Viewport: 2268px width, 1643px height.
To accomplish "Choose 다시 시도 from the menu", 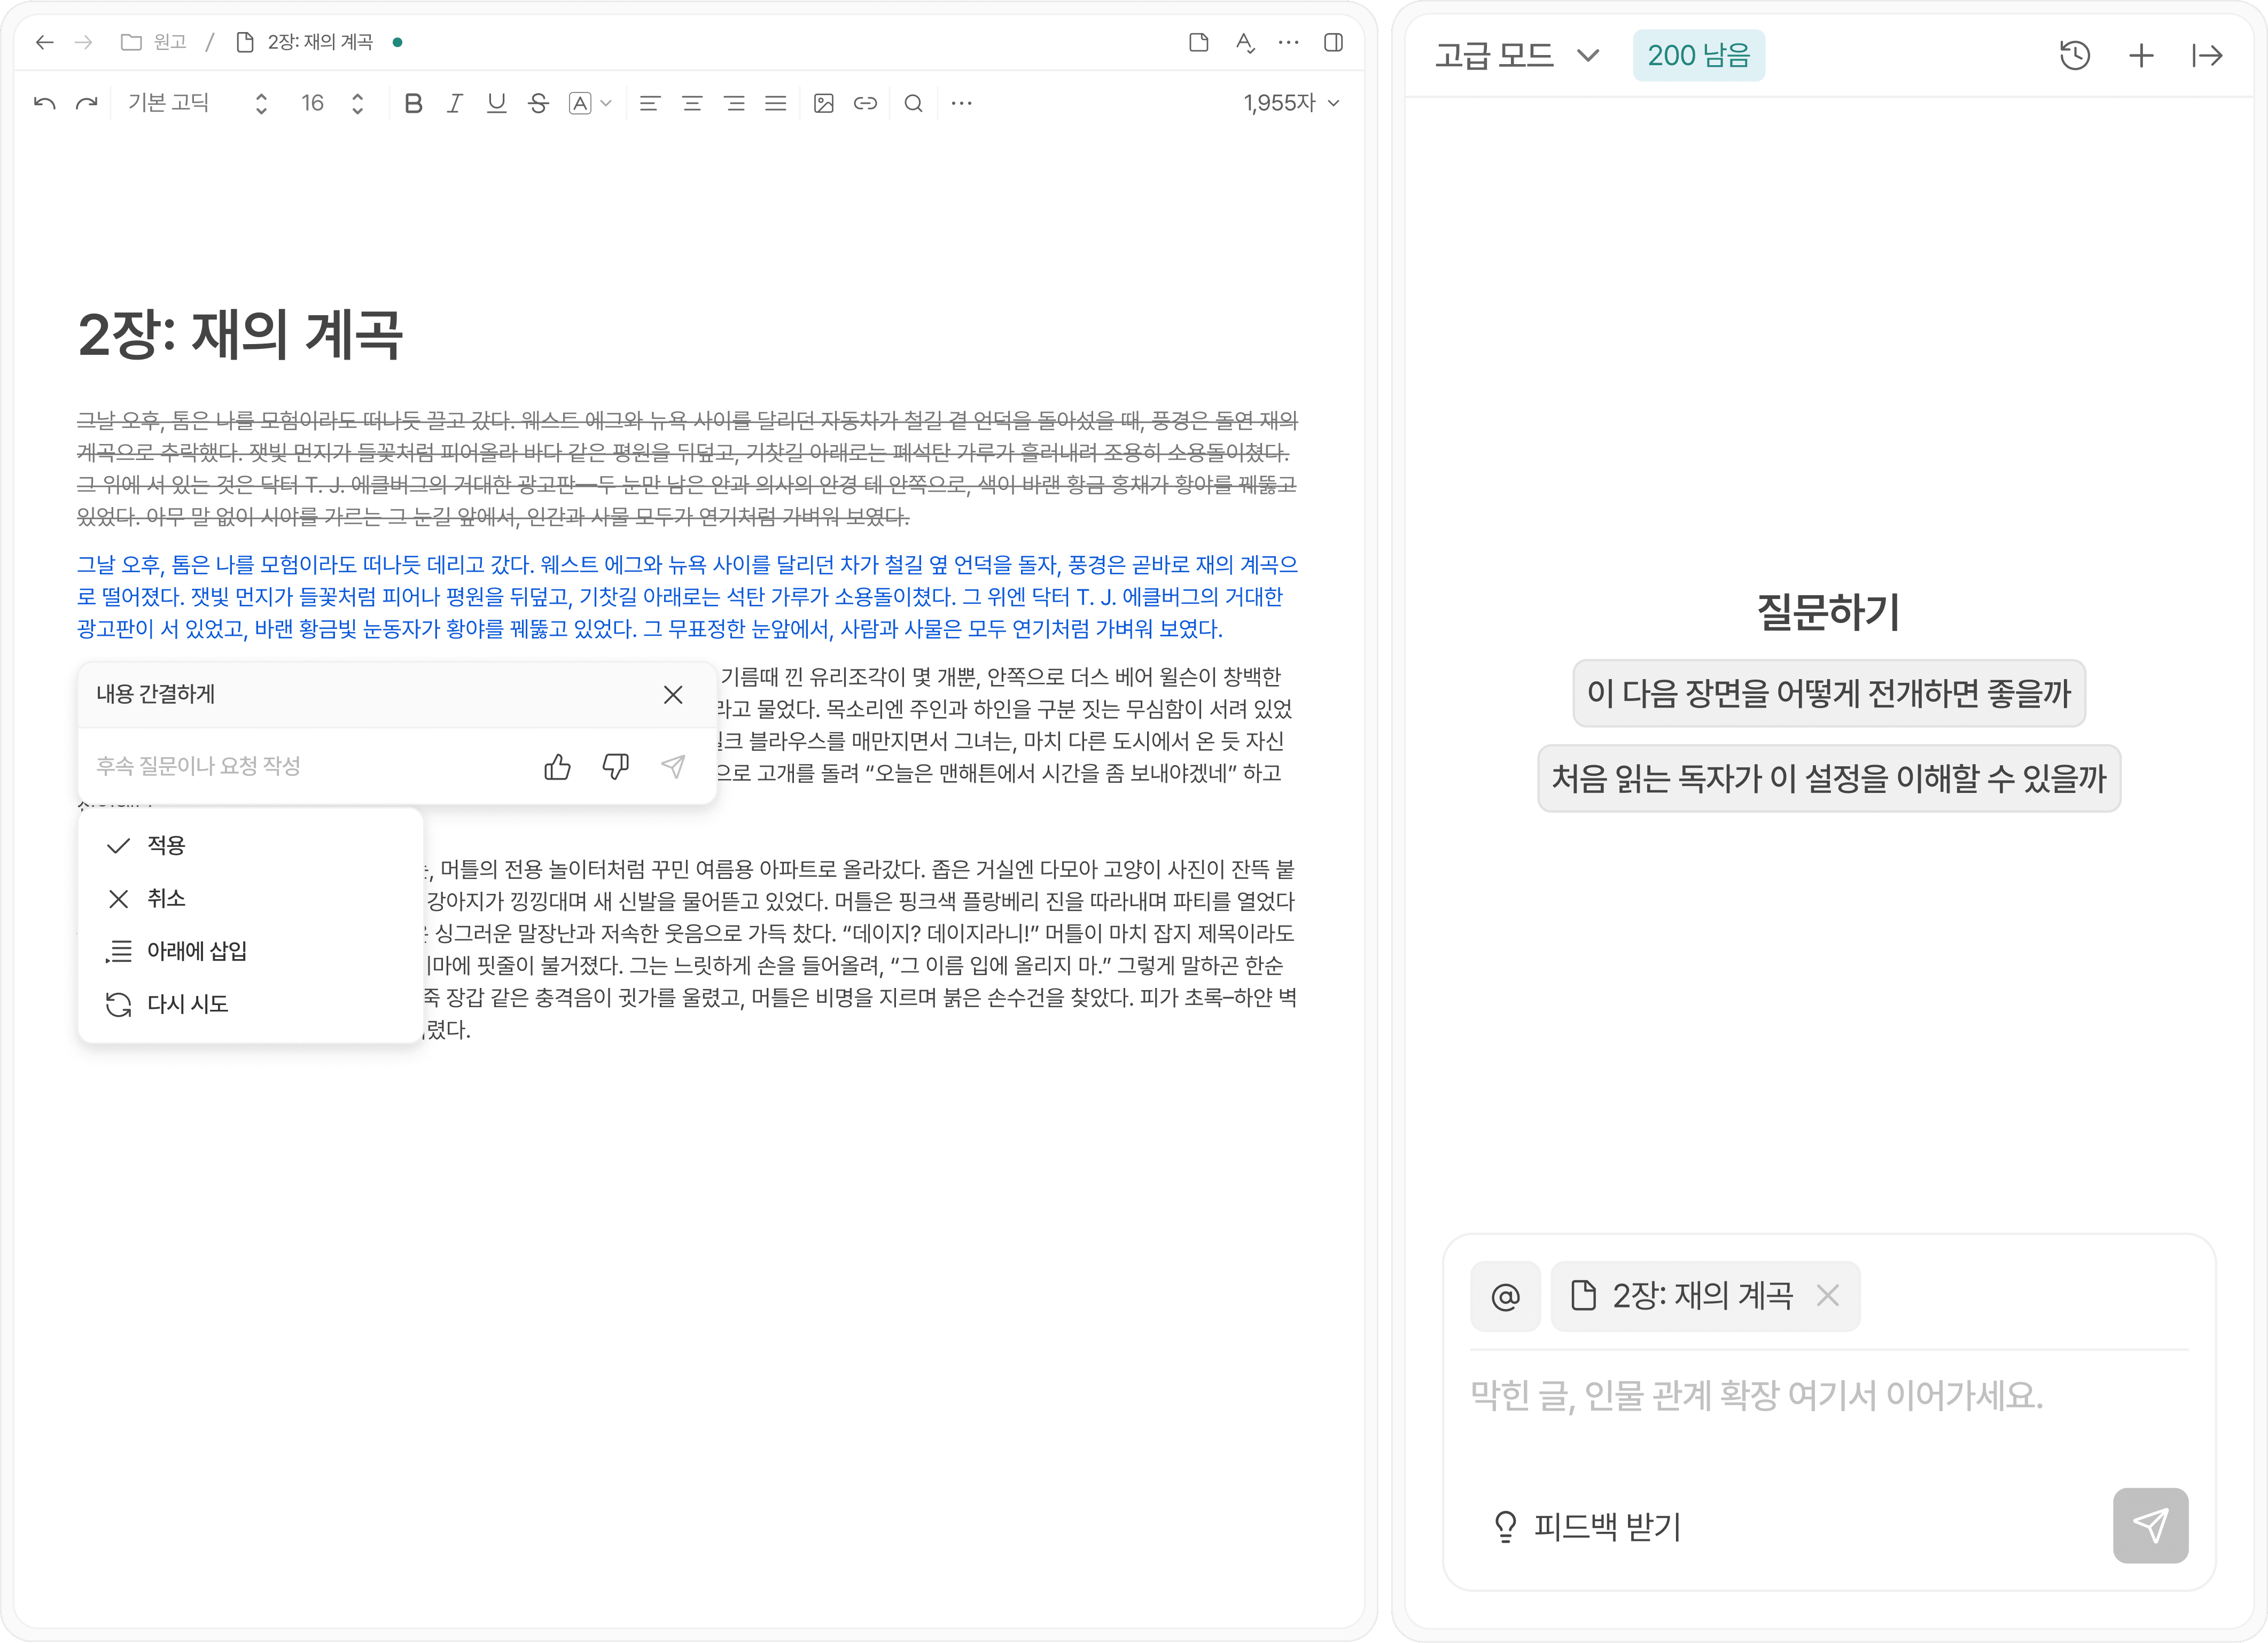I will tap(187, 1004).
